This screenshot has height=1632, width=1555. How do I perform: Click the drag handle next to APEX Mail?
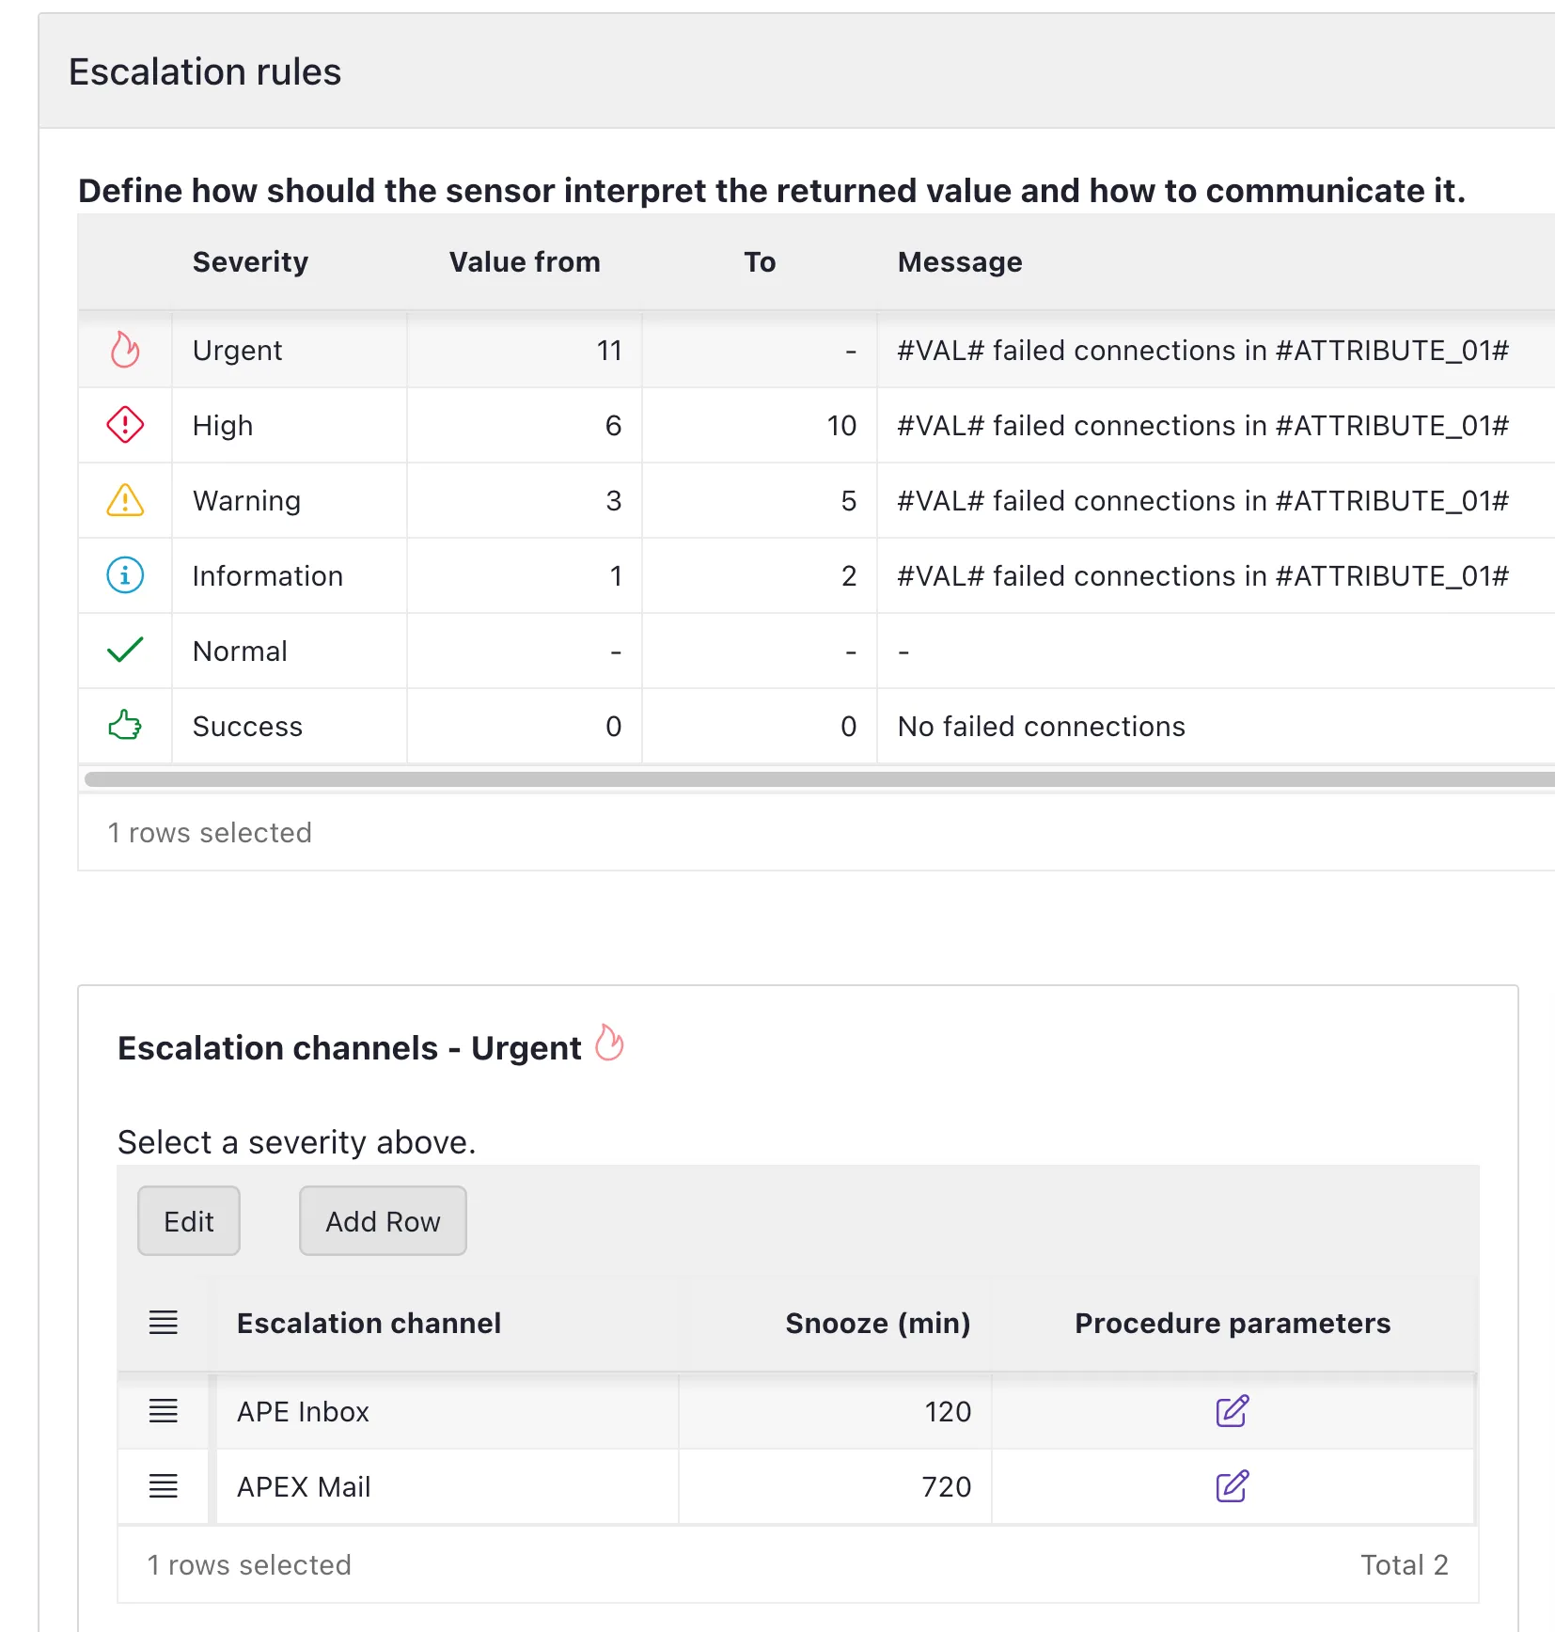(164, 1485)
